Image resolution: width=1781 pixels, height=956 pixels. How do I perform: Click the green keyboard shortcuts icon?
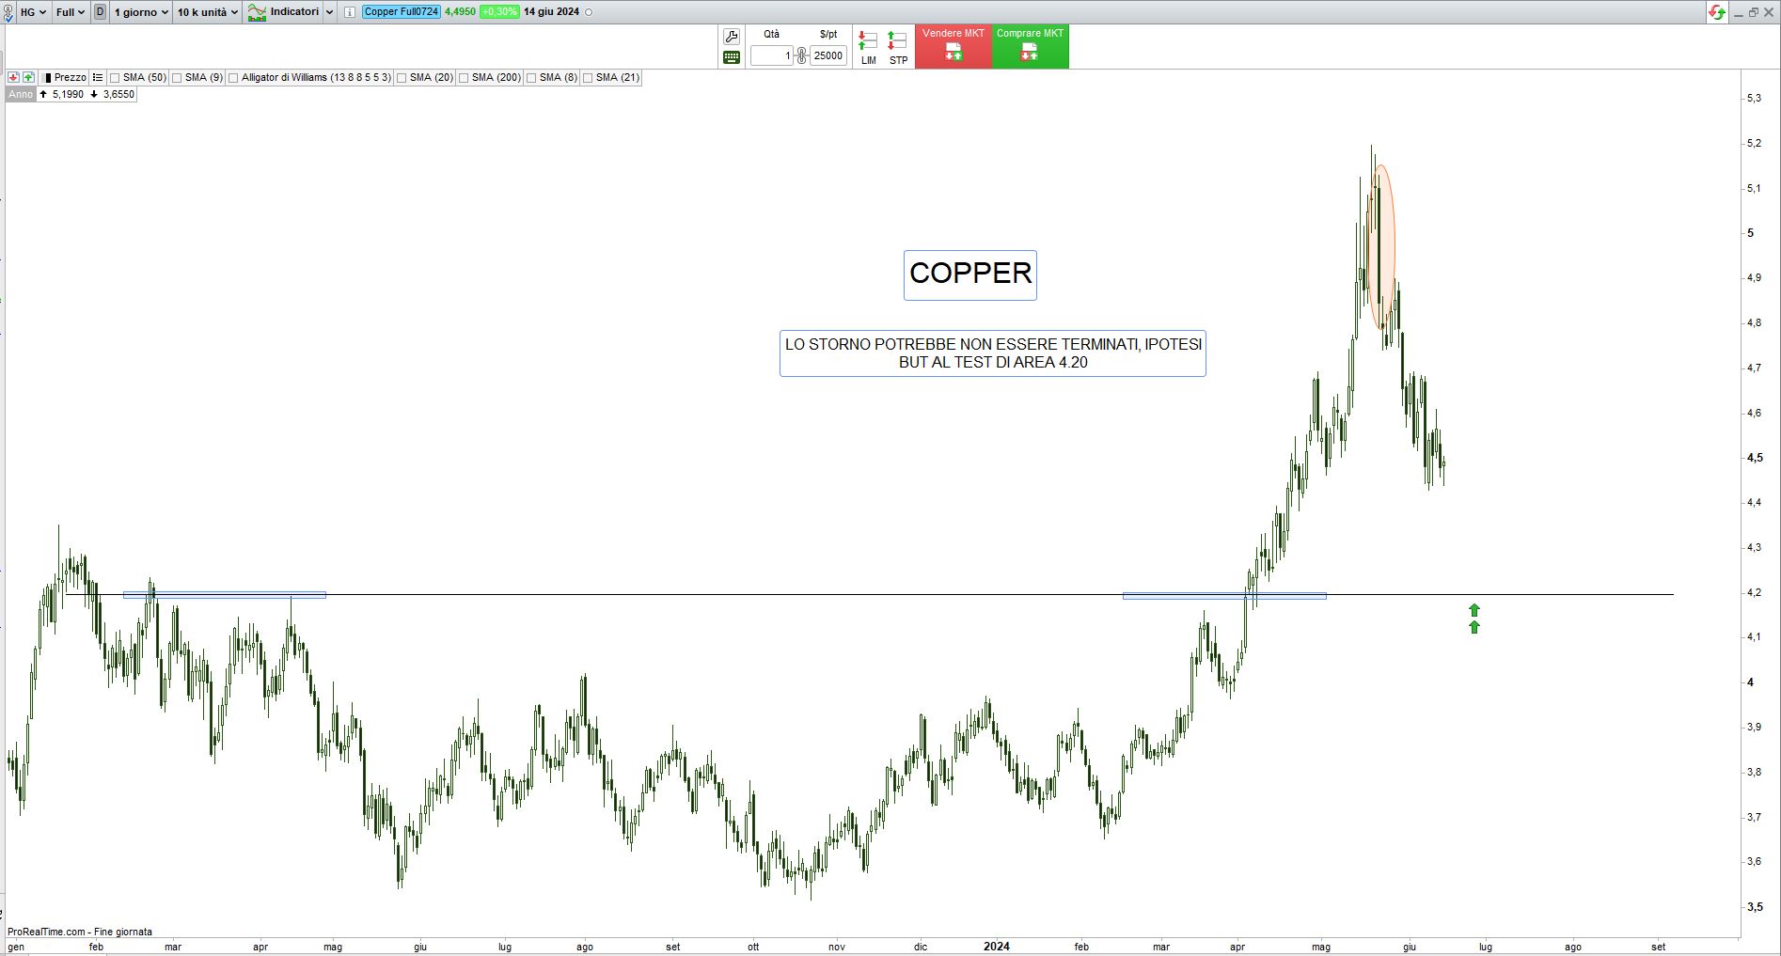(x=732, y=57)
